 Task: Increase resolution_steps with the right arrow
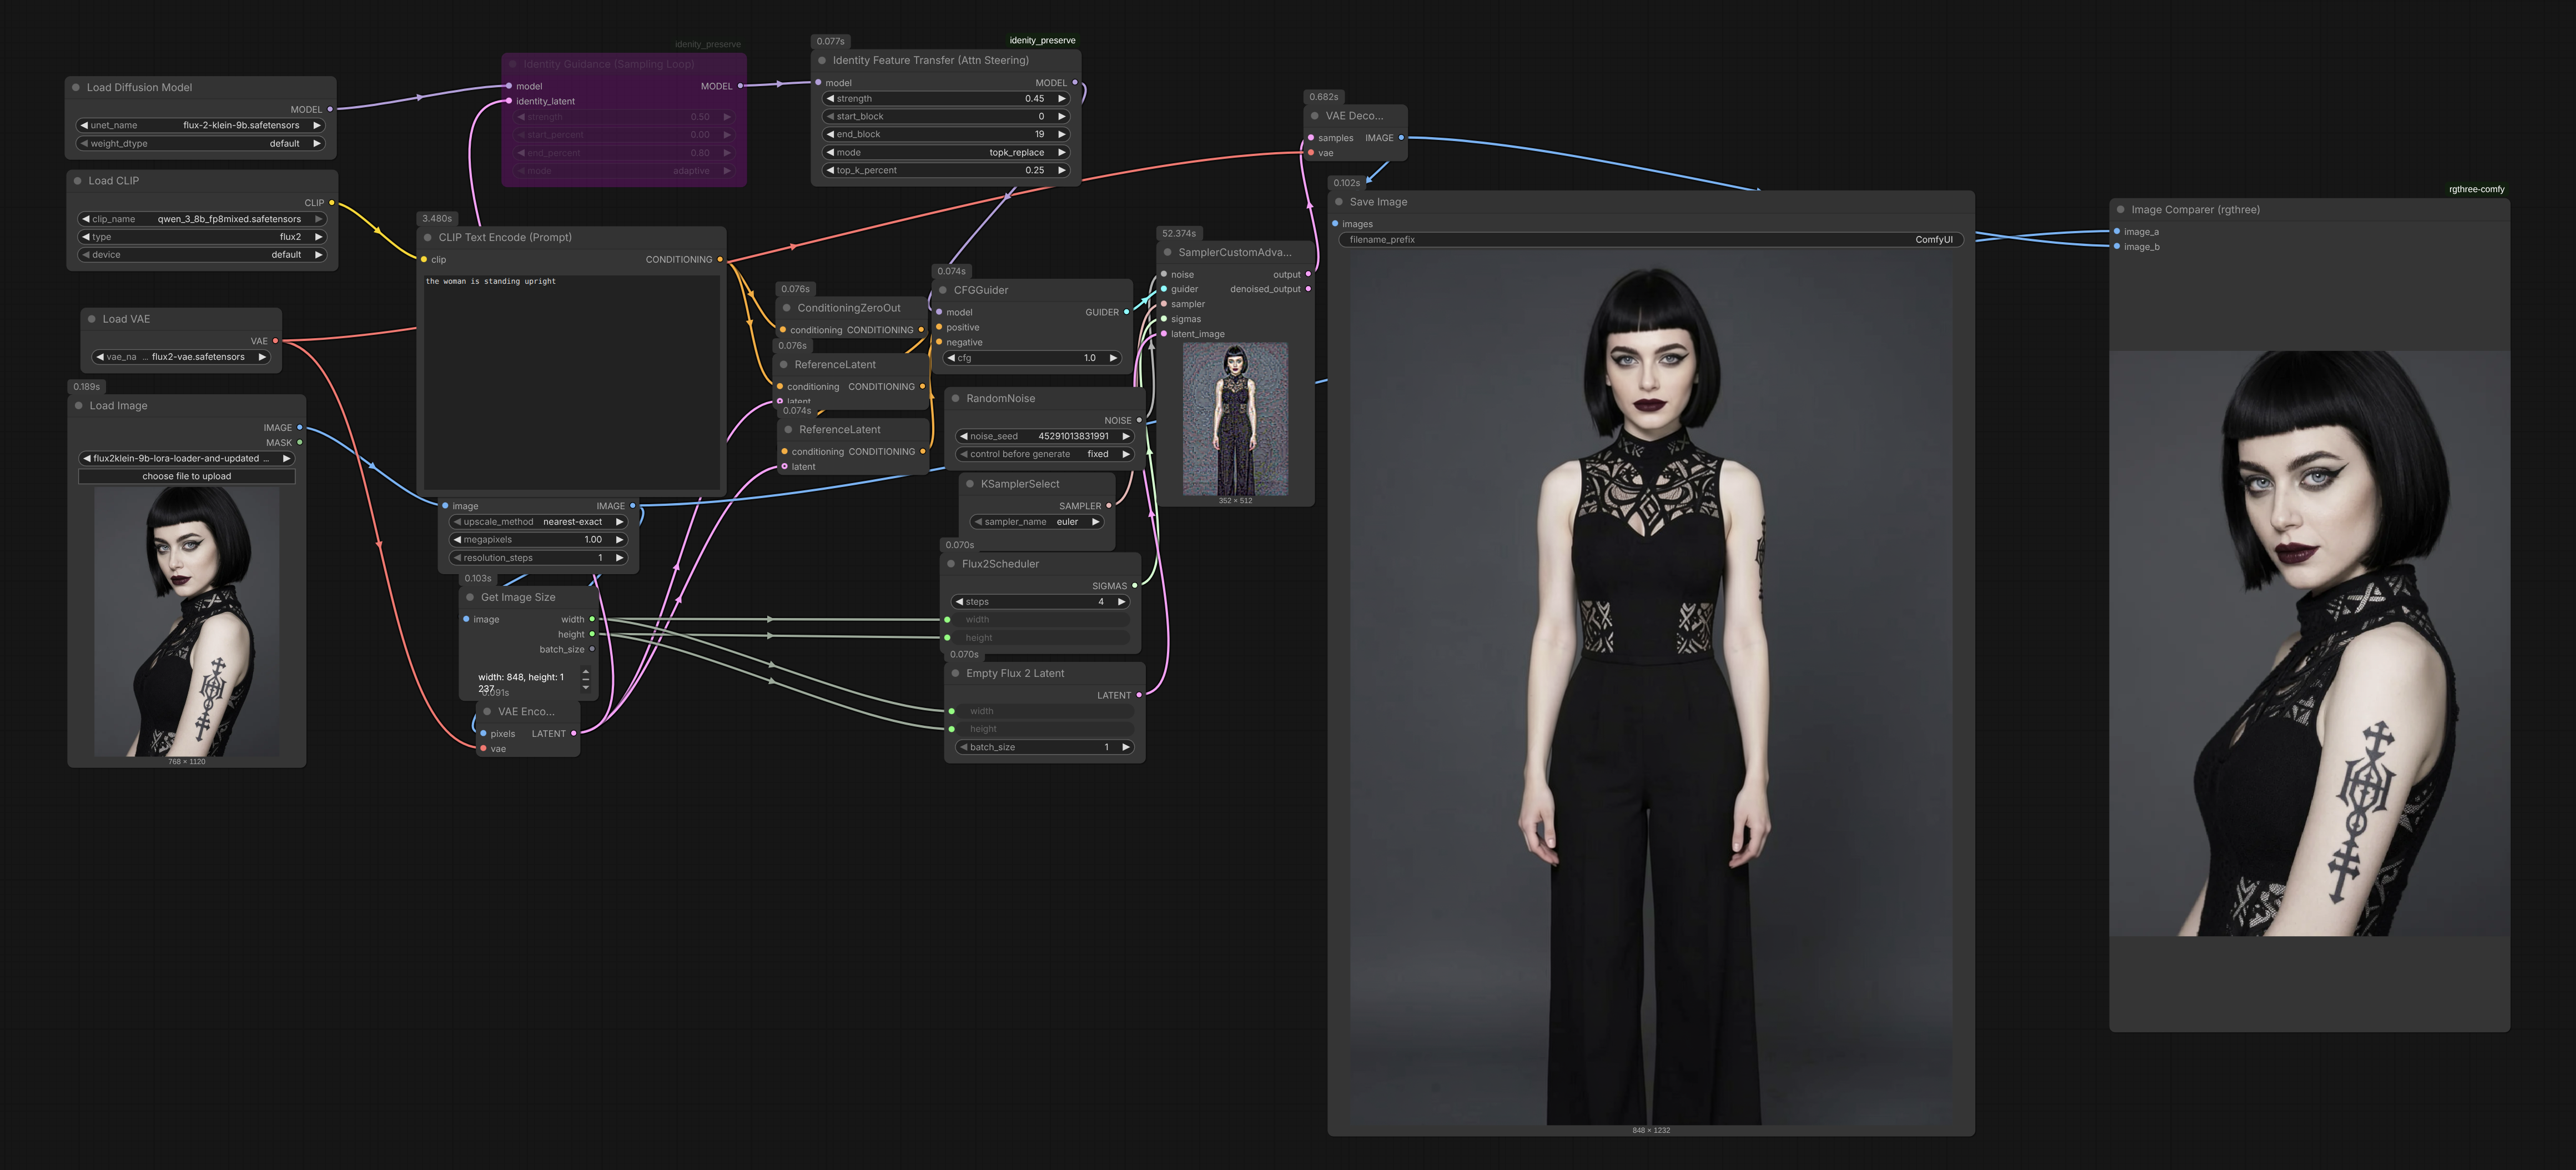click(619, 558)
